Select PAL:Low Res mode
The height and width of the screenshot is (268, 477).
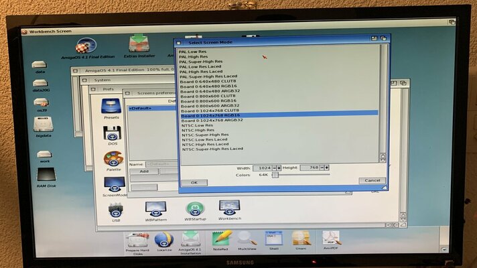pos(192,52)
